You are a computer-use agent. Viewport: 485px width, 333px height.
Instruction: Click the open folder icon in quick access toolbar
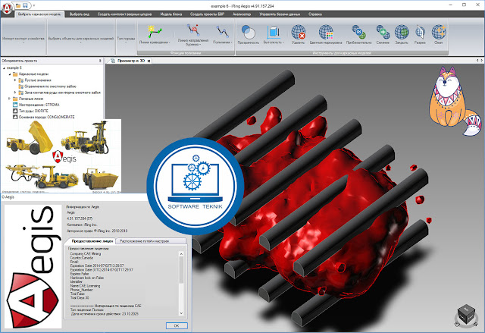(18, 5)
